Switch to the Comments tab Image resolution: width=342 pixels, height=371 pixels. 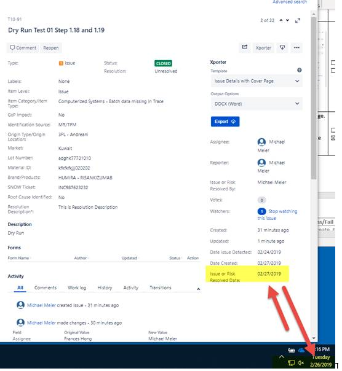coord(46,287)
